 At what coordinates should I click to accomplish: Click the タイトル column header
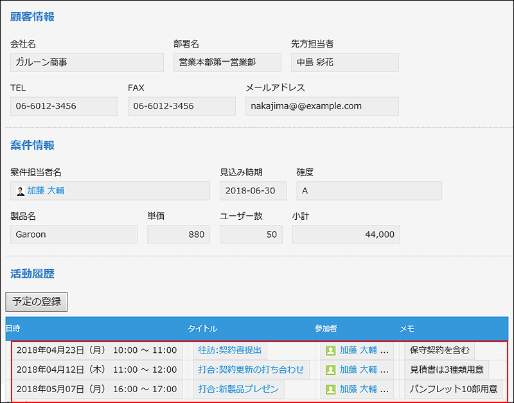point(202,328)
